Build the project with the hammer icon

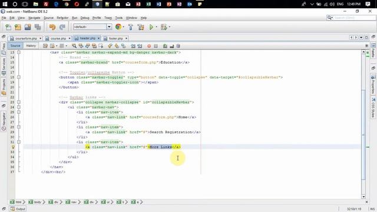coord(131,27)
